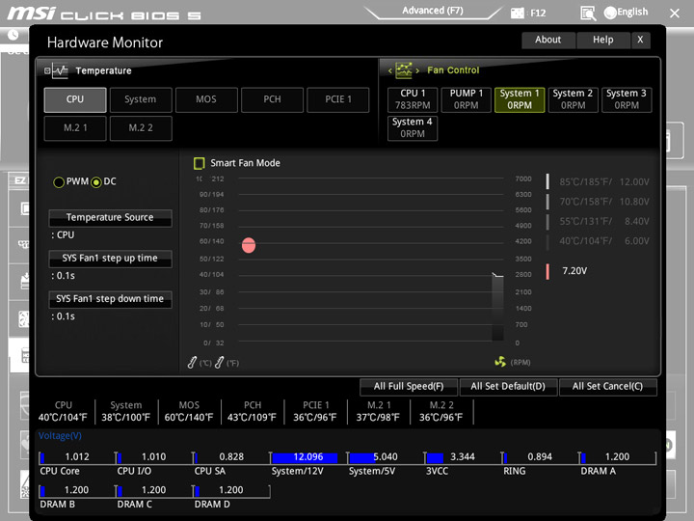
Task: Select the System 3 fan button
Action: pos(627,99)
